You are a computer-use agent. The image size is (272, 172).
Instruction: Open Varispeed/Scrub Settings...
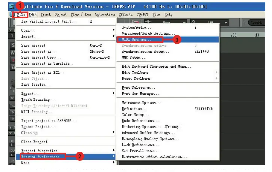click(x=168, y=33)
